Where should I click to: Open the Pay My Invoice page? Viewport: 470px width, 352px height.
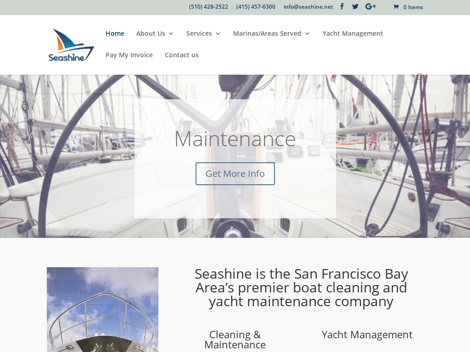pos(129,55)
